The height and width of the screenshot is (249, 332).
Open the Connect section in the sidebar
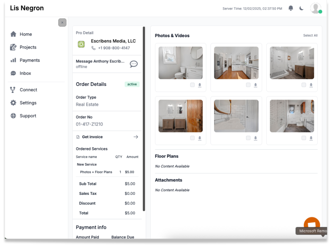(x=28, y=90)
